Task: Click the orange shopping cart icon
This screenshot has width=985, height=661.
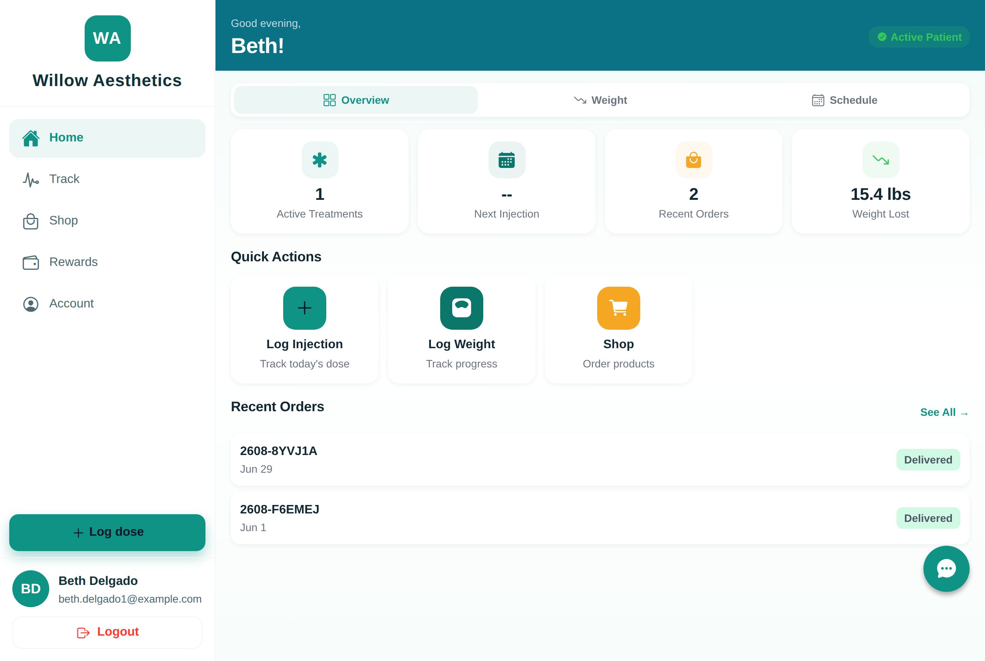Action: (x=619, y=308)
